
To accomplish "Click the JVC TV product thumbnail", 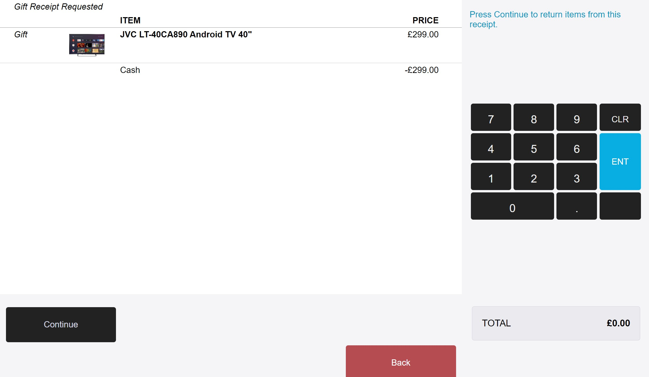I will tap(87, 45).
